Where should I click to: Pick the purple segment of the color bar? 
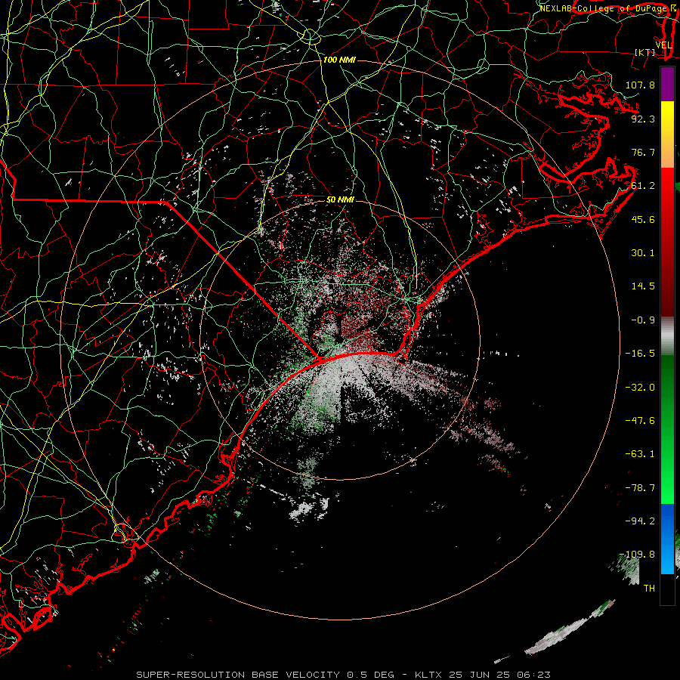pos(667,84)
